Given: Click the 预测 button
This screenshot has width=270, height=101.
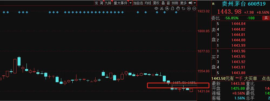Looking at the screenshot, I should click(x=175, y=3).
